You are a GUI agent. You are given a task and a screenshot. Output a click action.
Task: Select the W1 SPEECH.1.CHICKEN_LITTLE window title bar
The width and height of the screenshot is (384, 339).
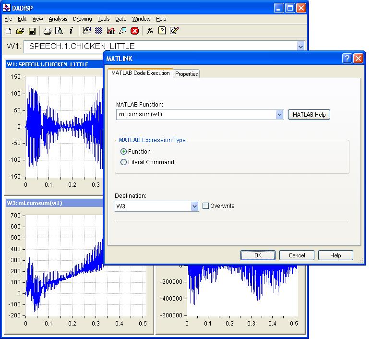point(54,64)
